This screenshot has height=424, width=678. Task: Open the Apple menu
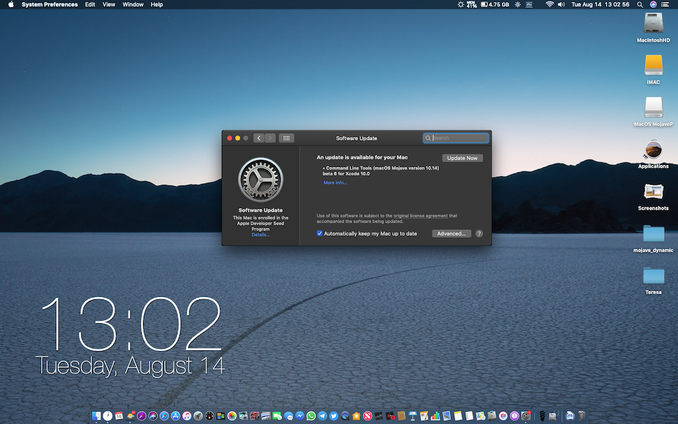[11, 5]
